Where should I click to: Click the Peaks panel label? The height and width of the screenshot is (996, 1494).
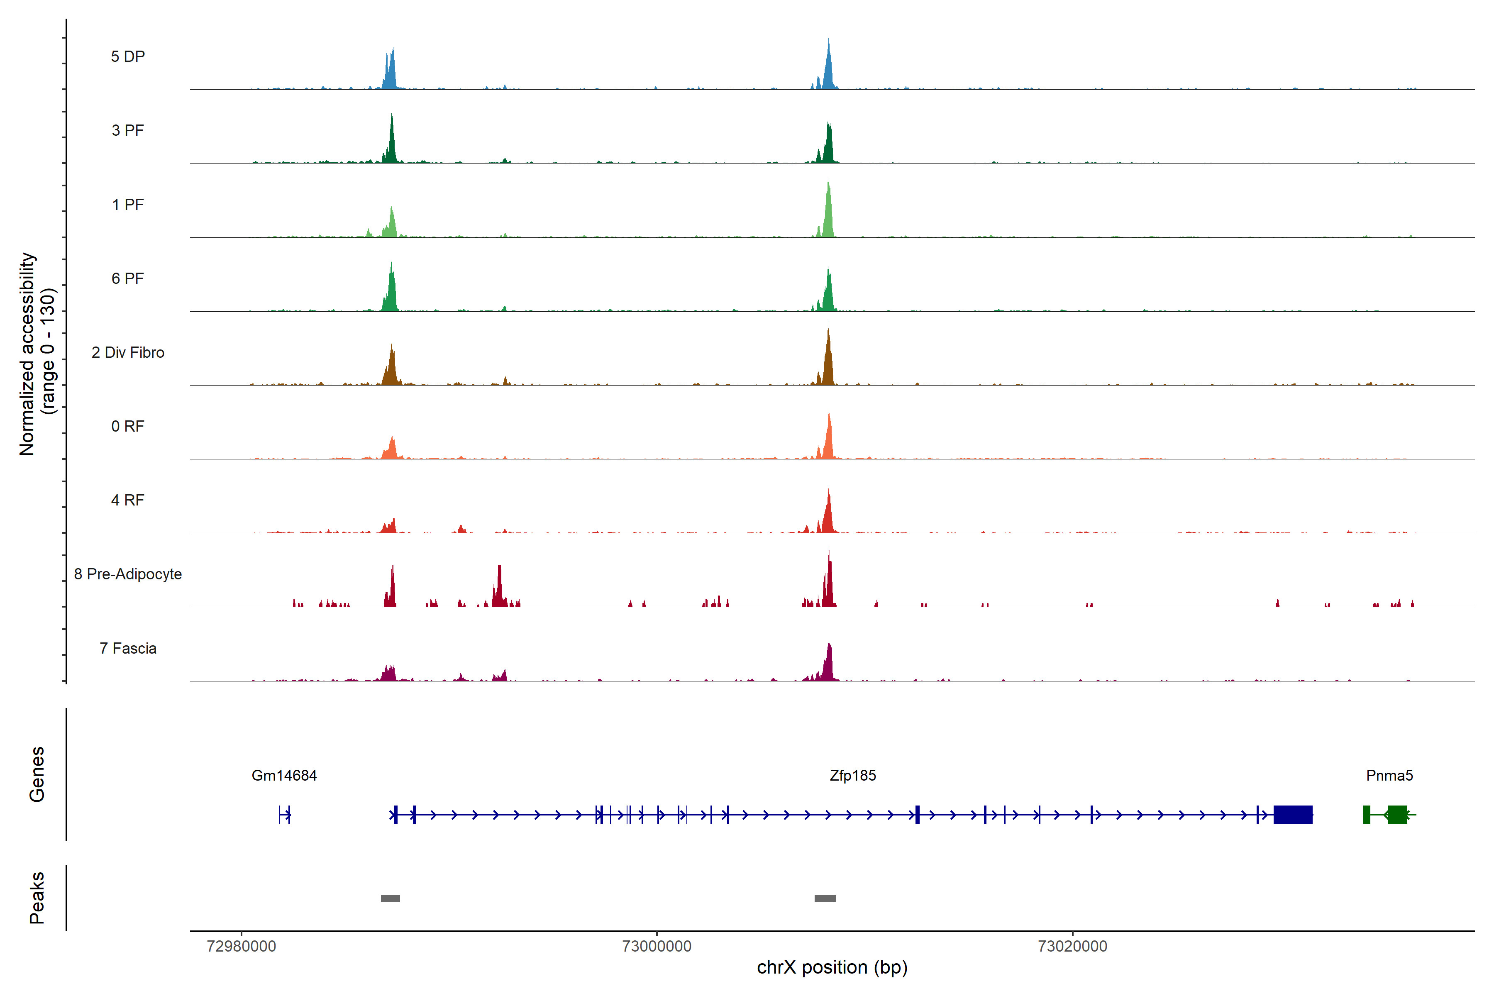tap(37, 898)
